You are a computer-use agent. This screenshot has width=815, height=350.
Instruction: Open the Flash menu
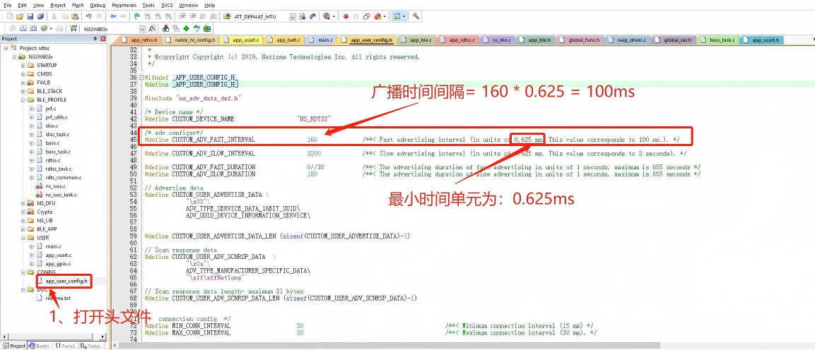[78, 5]
